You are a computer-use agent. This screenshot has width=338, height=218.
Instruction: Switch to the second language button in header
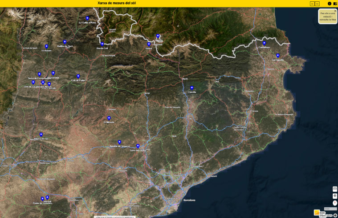pos(317,4)
